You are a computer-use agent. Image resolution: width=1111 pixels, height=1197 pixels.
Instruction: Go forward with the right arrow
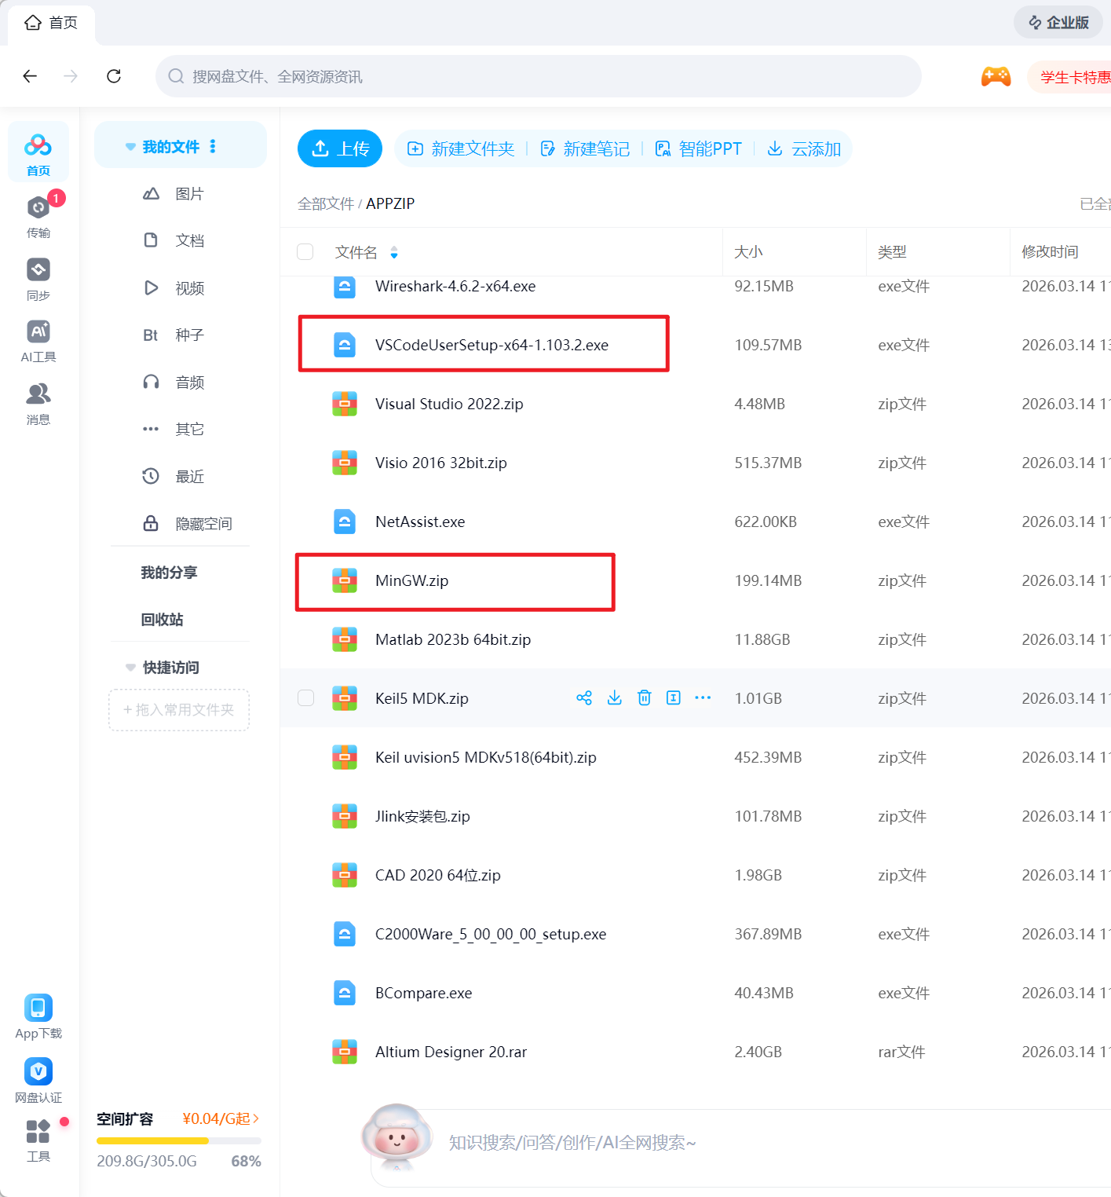coord(71,76)
